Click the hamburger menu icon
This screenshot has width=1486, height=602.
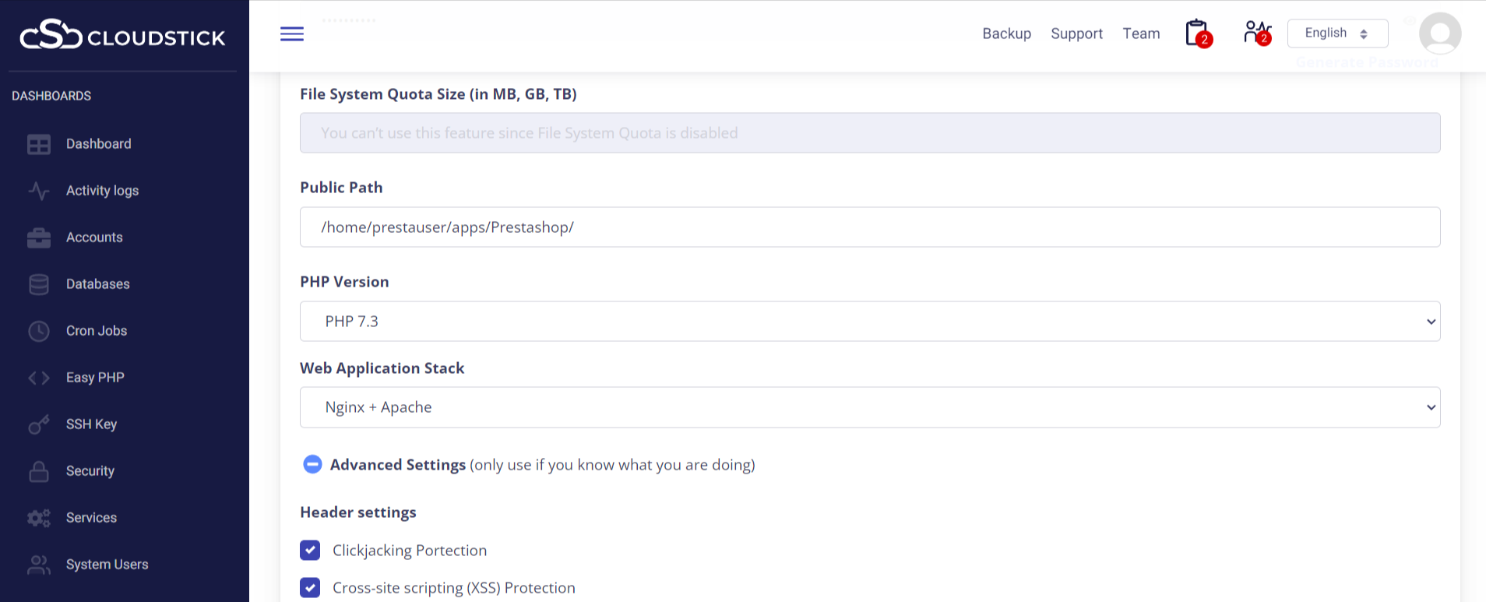292,33
